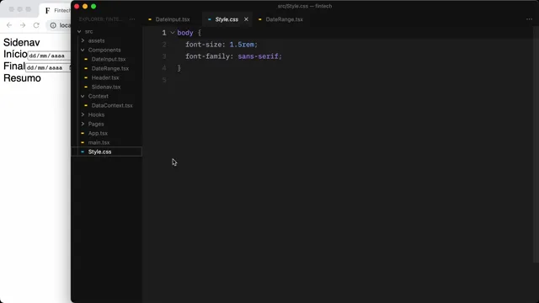
Task: Collapse the Components folder
Action: pyautogui.click(x=83, y=50)
